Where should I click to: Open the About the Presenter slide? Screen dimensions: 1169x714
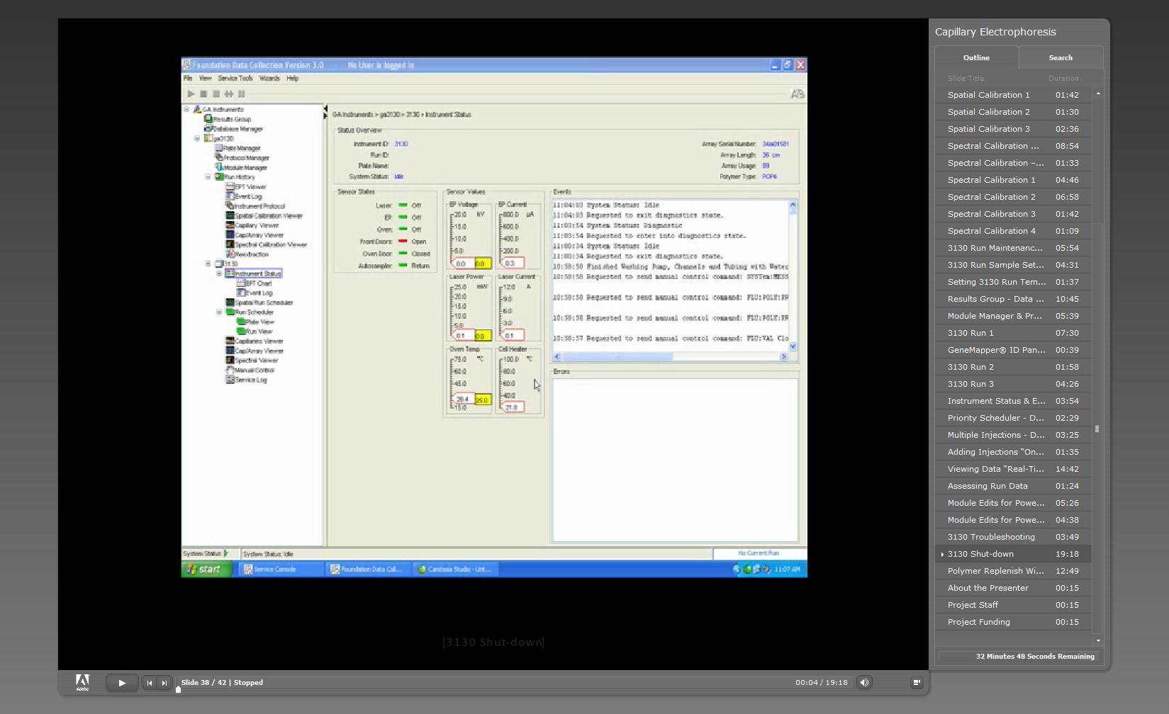(1013, 588)
